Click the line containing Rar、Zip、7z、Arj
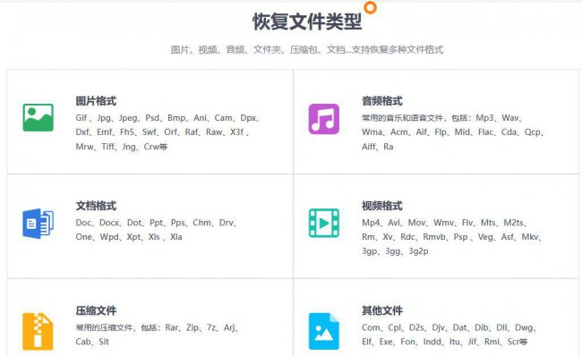The height and width of the screenshot is (356, 582). [x=157, y=327]
